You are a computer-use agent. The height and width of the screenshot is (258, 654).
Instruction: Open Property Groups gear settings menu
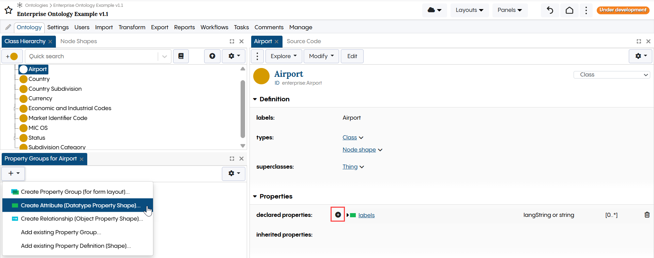click(234, 173)
